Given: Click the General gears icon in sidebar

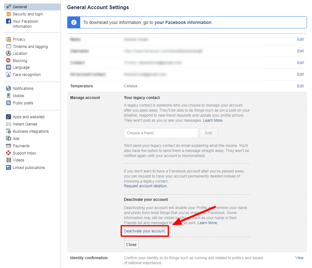Looking at the screenshot, I should click(x=9, y=7).
